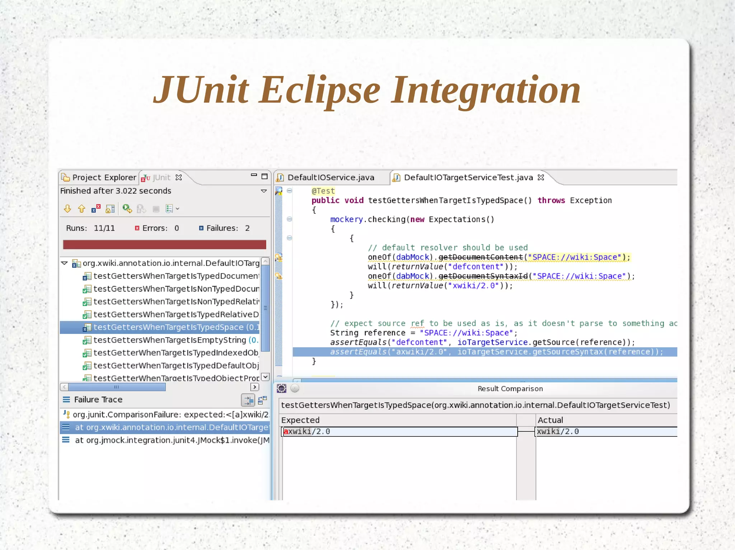Click the JUnit red progress bar

tap(164, 245)
